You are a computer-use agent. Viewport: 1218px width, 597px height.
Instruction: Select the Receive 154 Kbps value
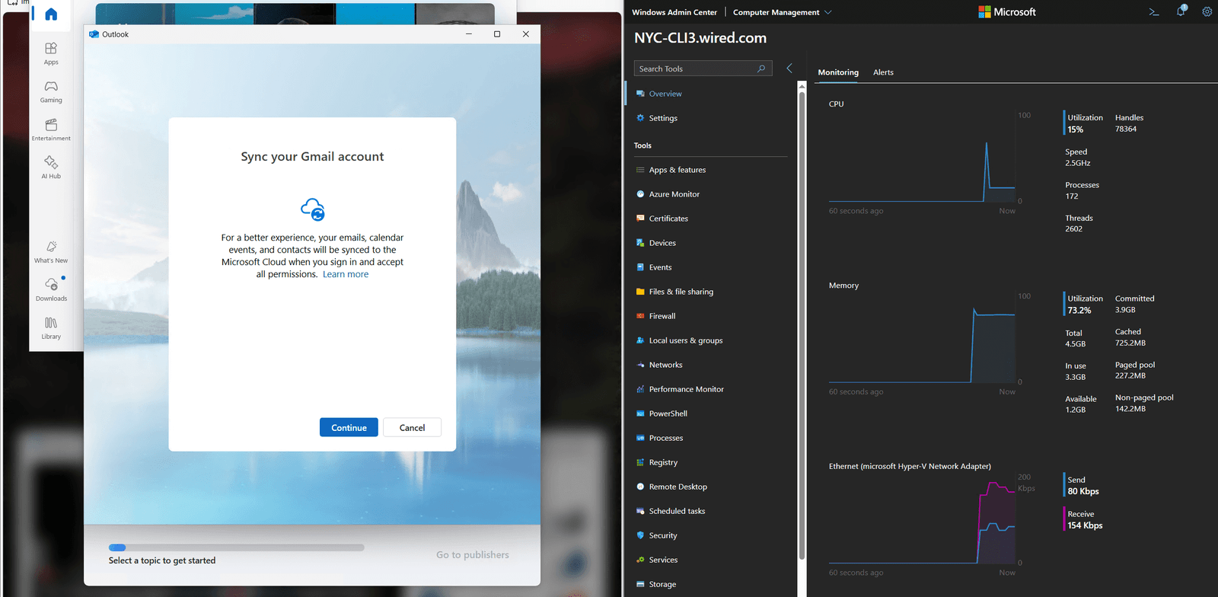pos(1085,525)
